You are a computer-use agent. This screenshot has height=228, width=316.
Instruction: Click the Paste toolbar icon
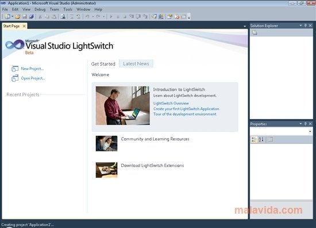[54, 17]
